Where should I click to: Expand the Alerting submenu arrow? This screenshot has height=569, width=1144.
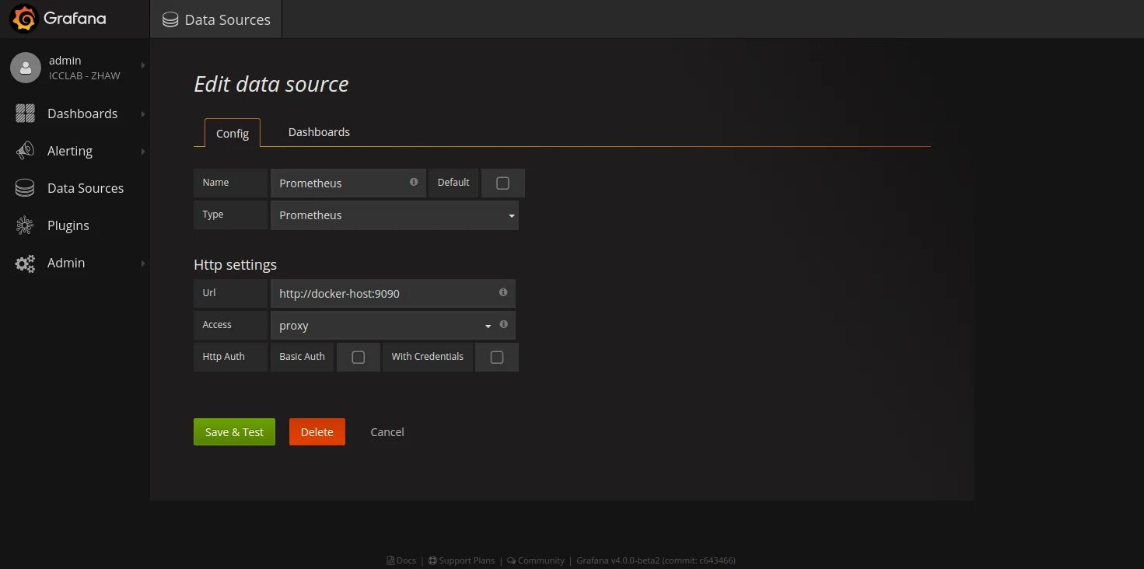point(143,152)
